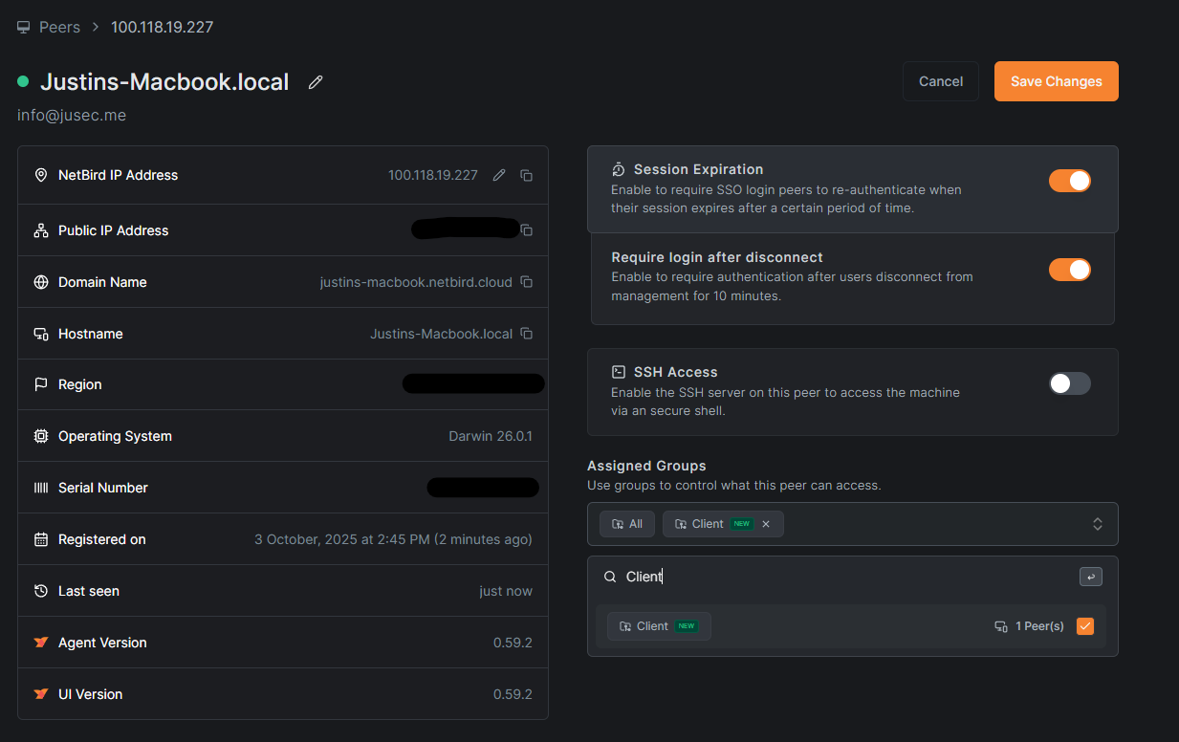
Task: Uncheck the Client group checkbox
Action: click(x=1084, y=626)
